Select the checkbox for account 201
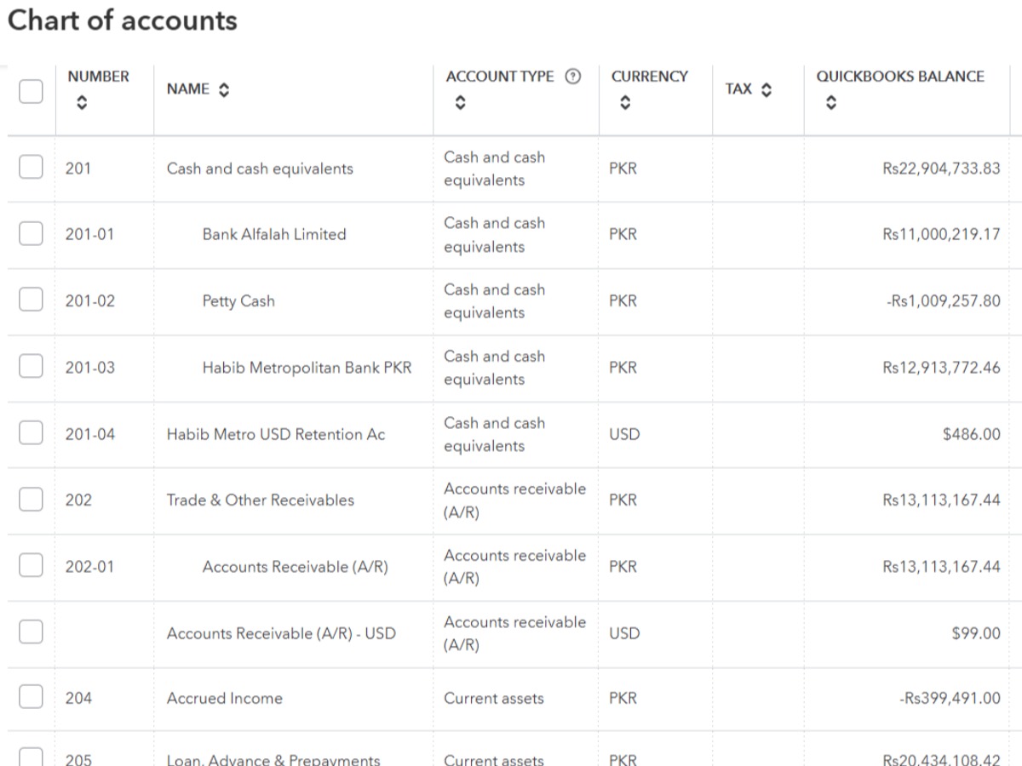The height and width of the screenshot is (766, 1022). (x=32, y=168)
